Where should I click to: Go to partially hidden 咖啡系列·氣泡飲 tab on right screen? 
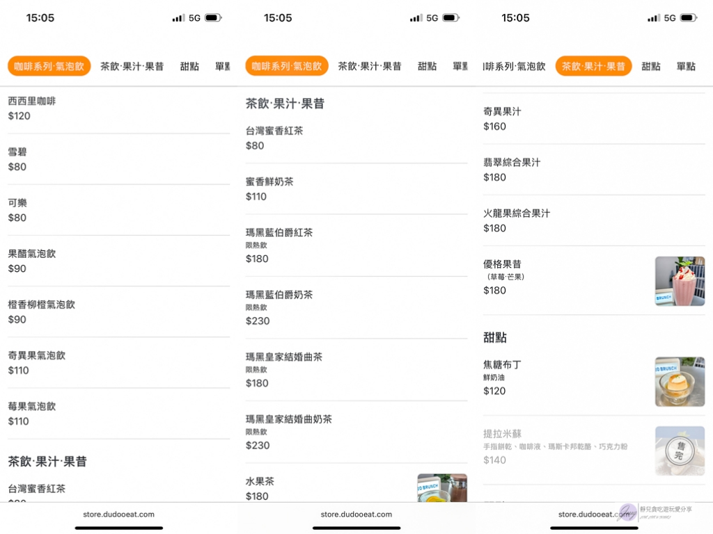[x=515, y=66]
